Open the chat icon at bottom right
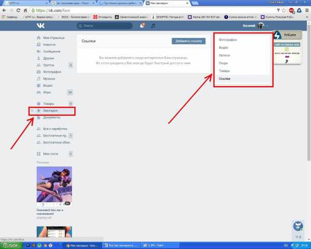311x249 pixels. tap(298, 226)
